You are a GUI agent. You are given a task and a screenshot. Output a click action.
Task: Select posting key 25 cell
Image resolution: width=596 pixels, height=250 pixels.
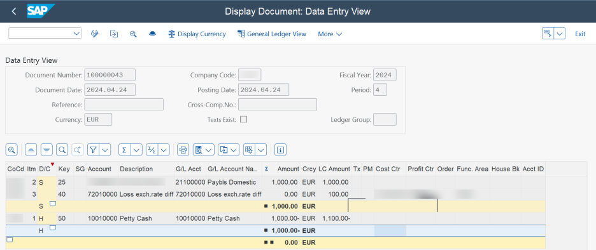(65, 182)
